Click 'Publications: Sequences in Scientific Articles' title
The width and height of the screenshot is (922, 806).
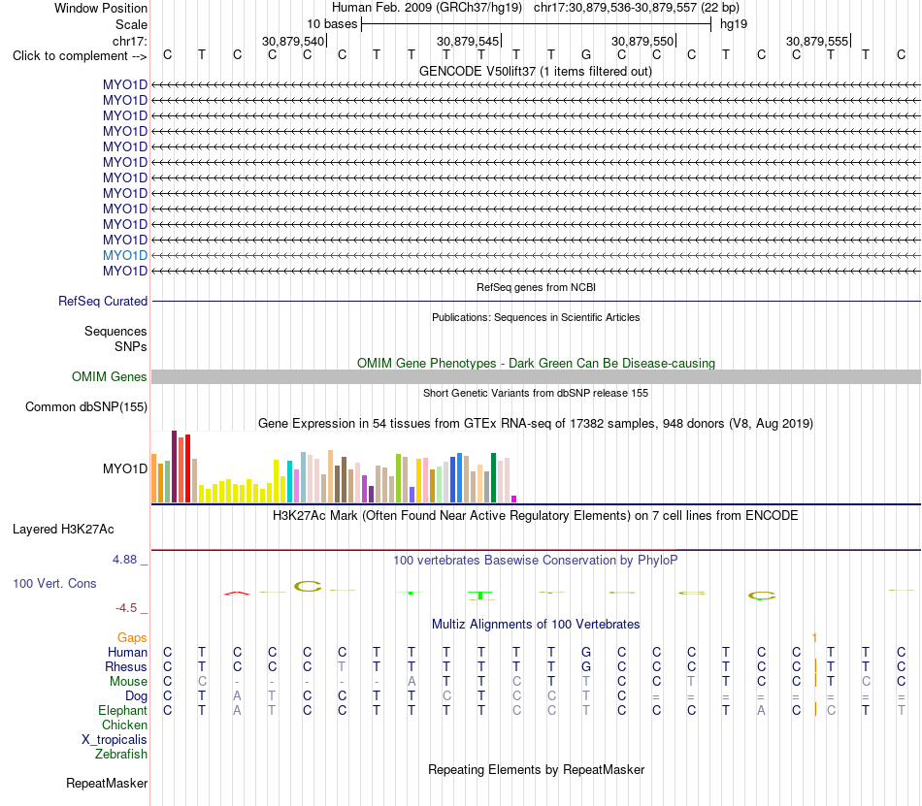click(x=536, y=317)
